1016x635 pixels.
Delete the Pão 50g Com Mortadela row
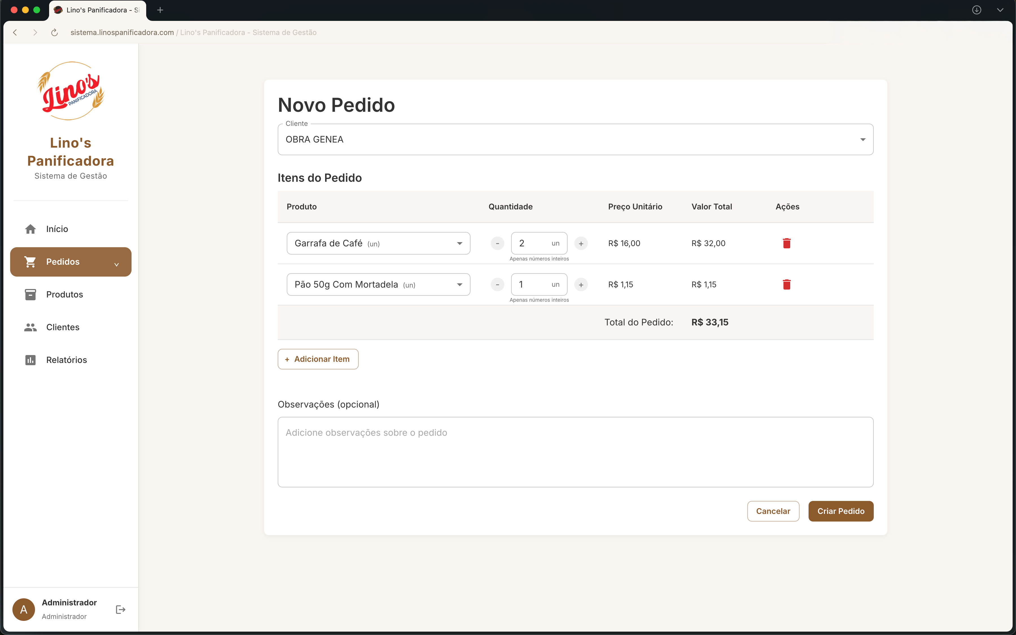(787, 284)
